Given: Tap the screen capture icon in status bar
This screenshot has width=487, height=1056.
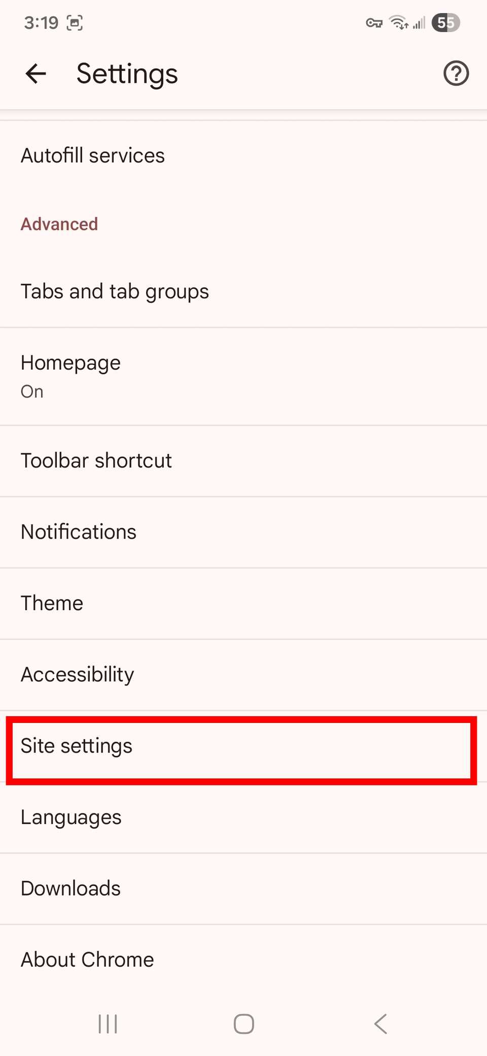Looking at the screenshot, I should [75, 22].
